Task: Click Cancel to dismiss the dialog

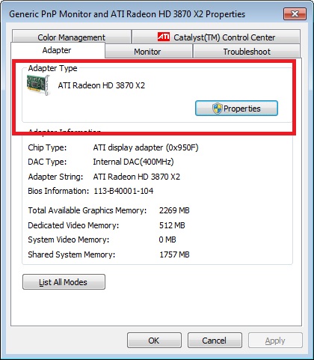Action: click(x=215, y=341)
